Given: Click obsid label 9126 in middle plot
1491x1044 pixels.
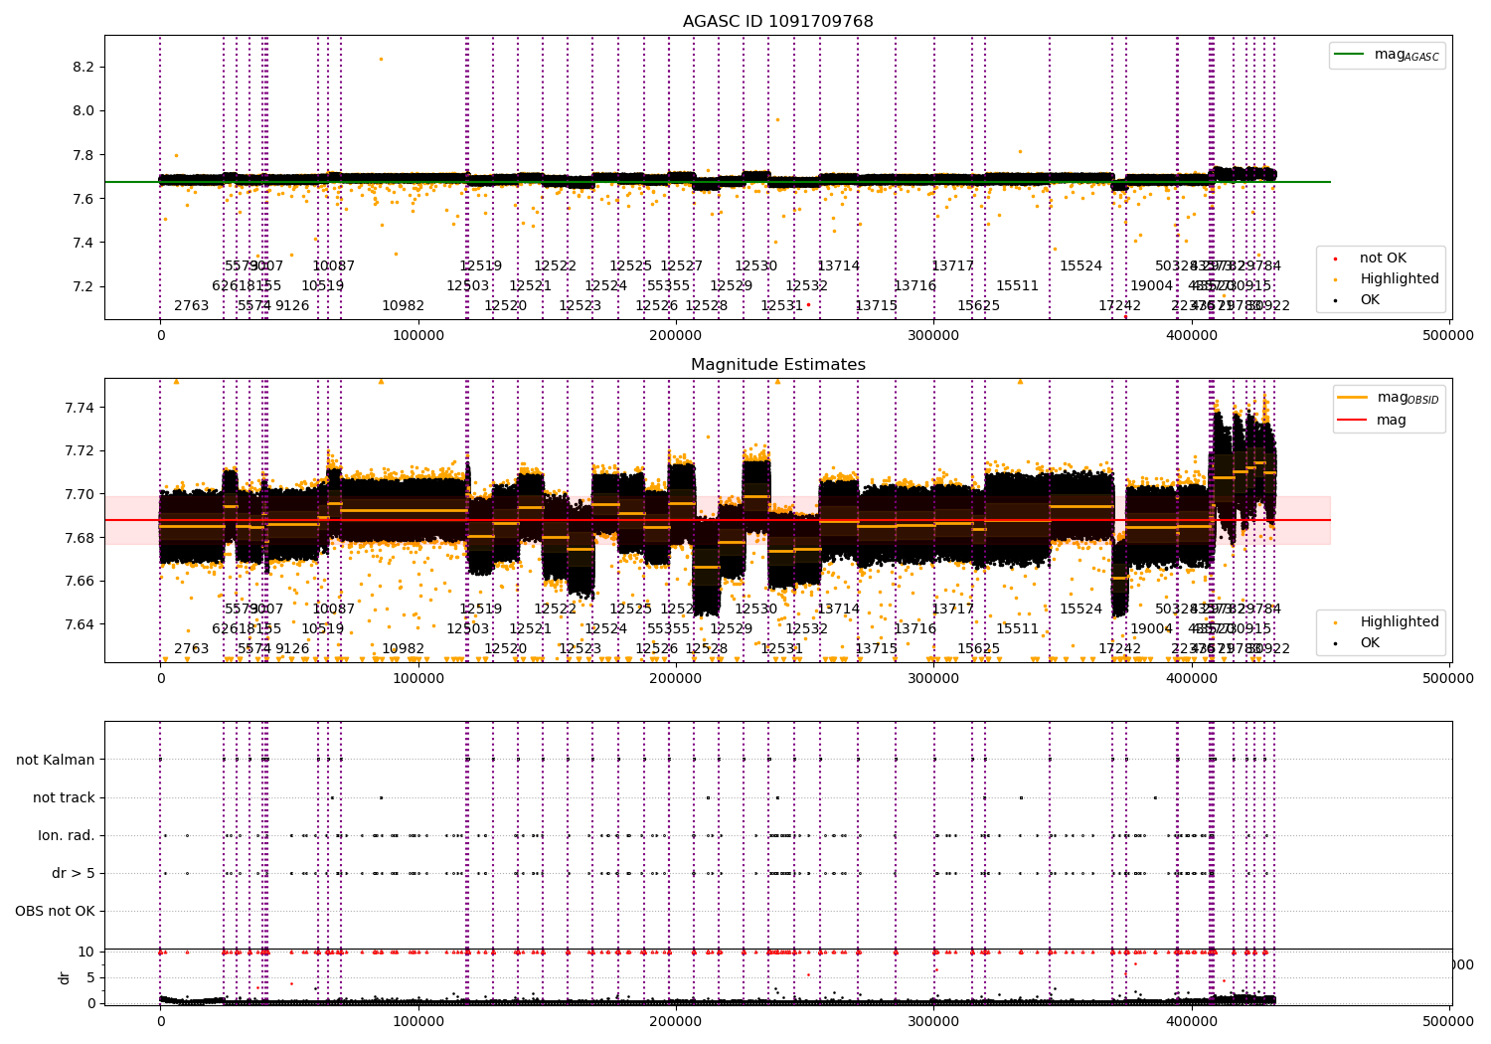Looking at the screenshot, I should pyautogui.click(x=292, y=649).
